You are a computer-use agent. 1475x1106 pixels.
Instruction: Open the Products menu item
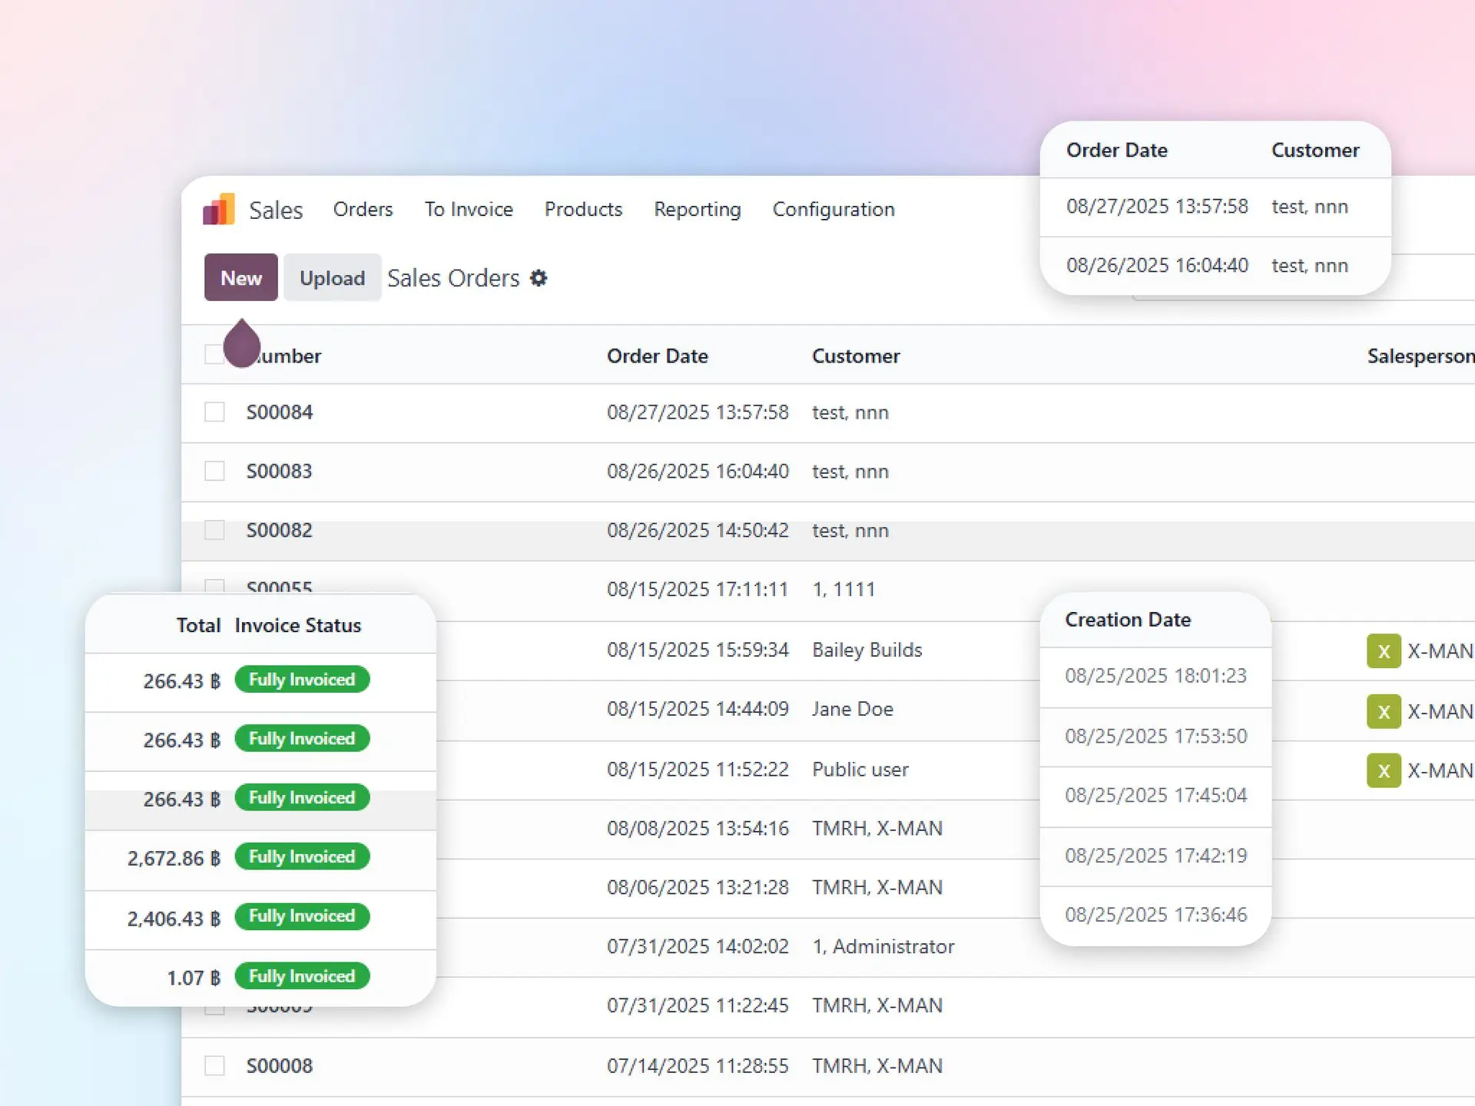583,210
